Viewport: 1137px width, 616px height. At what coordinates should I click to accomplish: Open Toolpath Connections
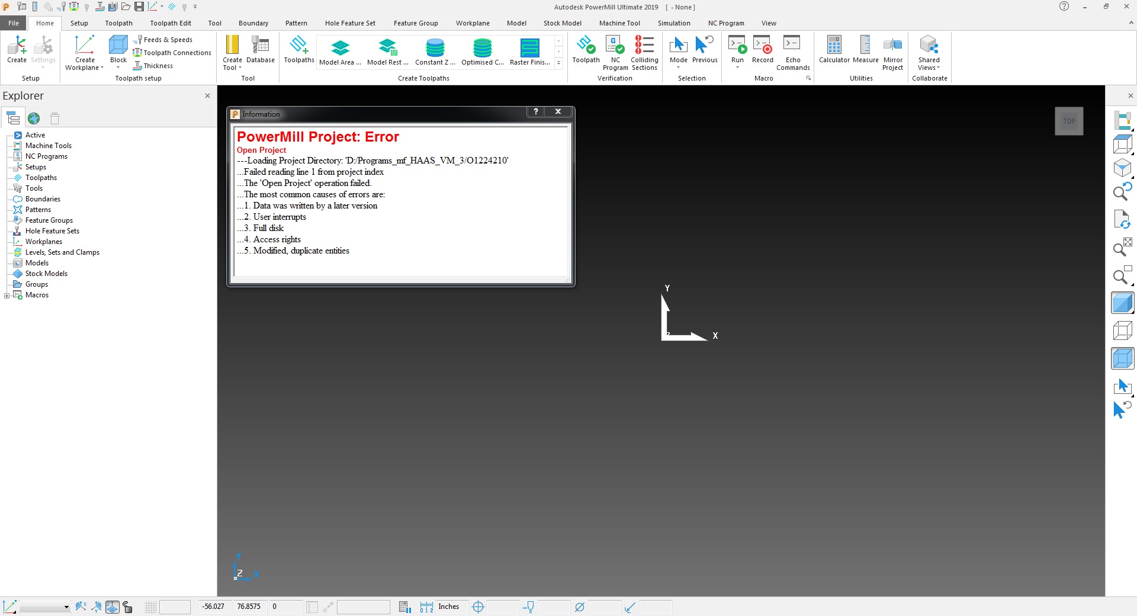pyautogui.click(x=172, y=53)
